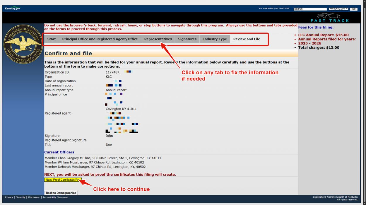Open the Security footer link
The height and width of the screenshot is (205, 366).
[x=20, y=197]
